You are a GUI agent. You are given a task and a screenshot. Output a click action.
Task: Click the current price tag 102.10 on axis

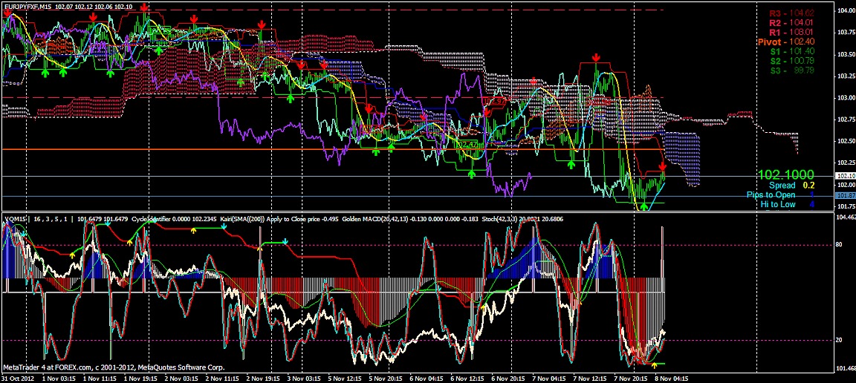point(845,176)
